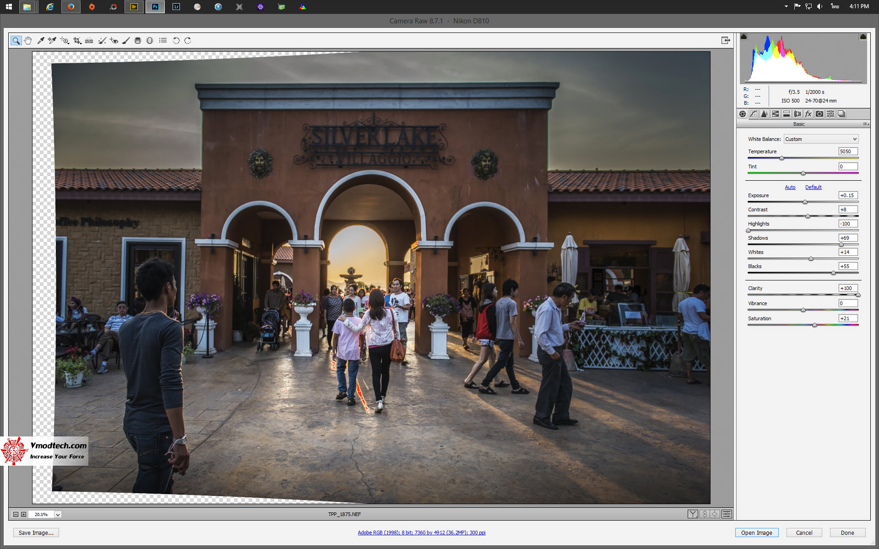Toggle highlight clipping warning in histogram
Viewport: 879px width, 549px height.
click(863, 37)
